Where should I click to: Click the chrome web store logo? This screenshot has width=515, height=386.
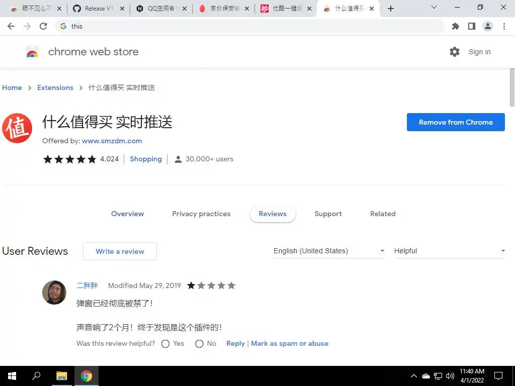(32, 52)
